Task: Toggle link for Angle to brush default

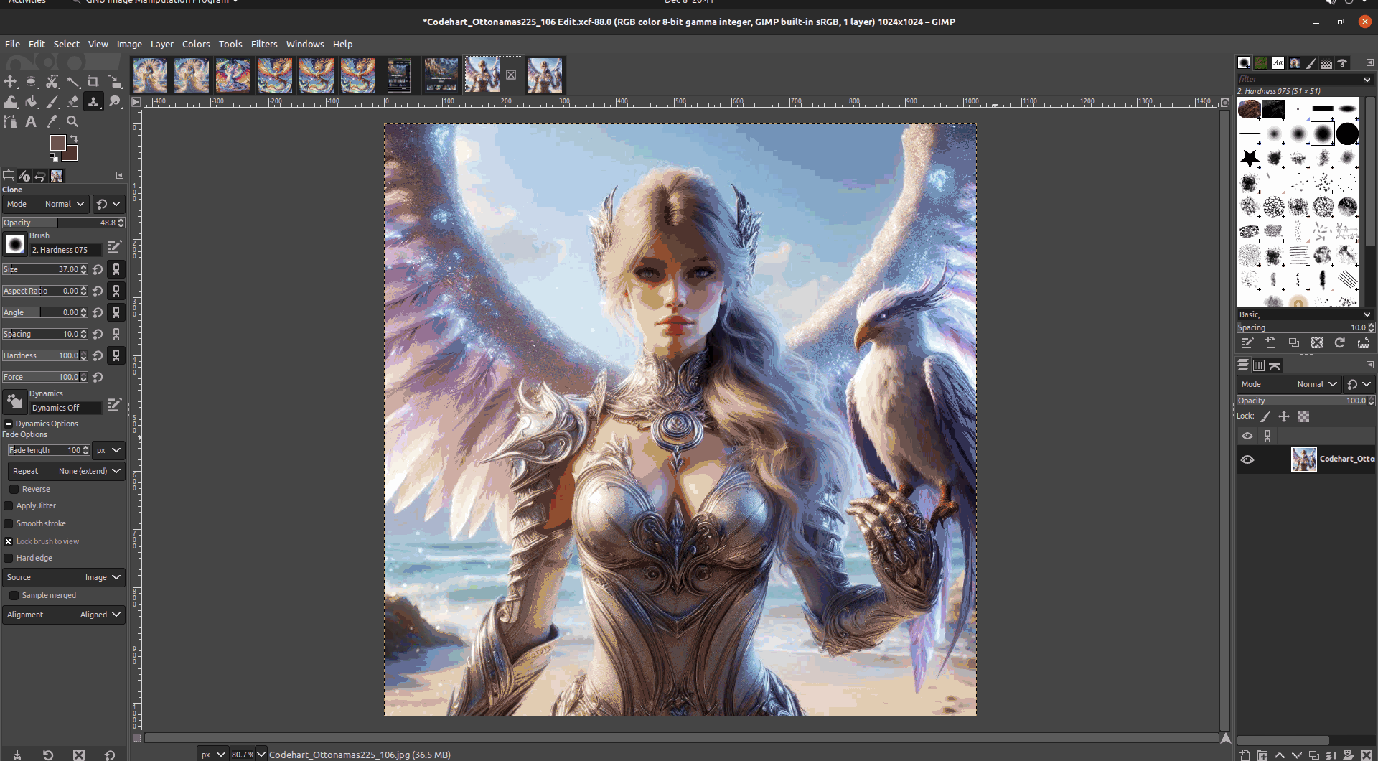Action: (x=116, y=313)
